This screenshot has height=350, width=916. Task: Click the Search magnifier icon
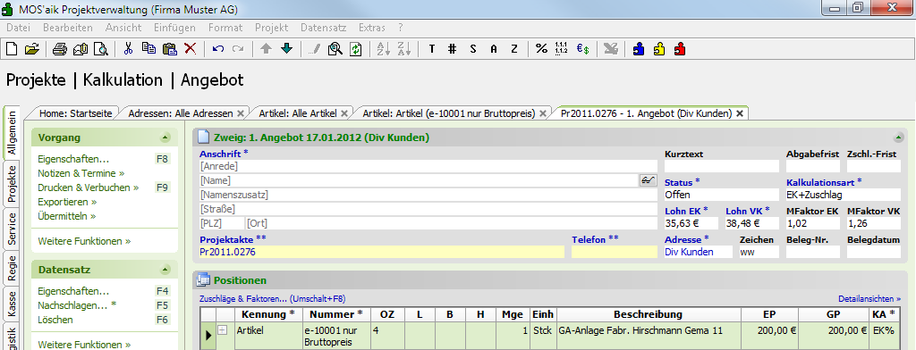(335, 49)
